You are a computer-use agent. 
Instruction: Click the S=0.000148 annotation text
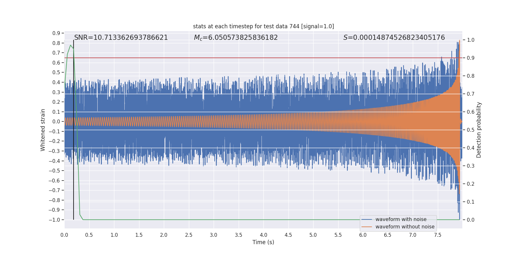(x=394, y=38)
